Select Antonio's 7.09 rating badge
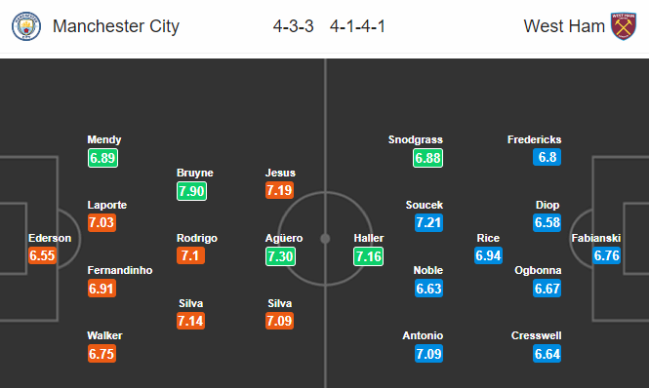The width and height of the screenshot is (649, 388). 428,354
